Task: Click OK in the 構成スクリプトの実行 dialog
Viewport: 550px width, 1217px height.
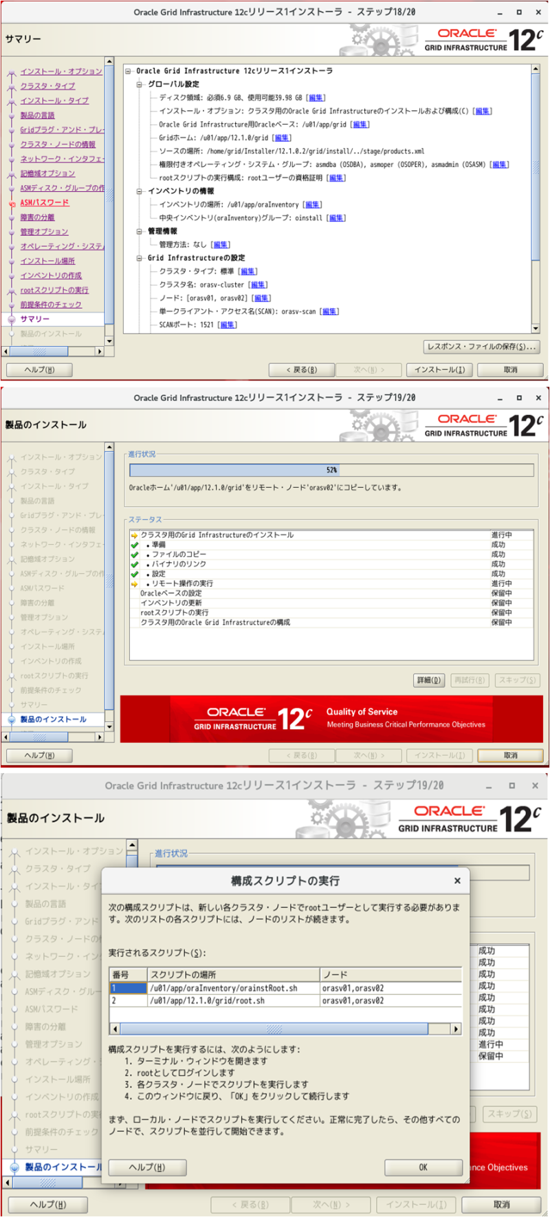Action: (x=423, y=1167)
